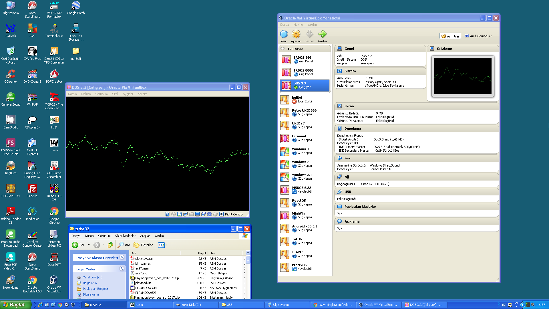Collapse the Yeni grup VM group
This screenshot has height=309, width=549.
pyautogui.click(x=283, y=49)
